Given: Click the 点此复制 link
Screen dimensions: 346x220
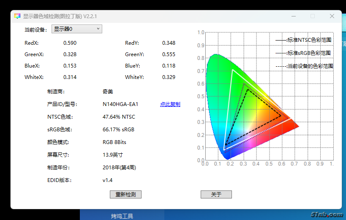Looking at the screenshot, I should (170, 104).
